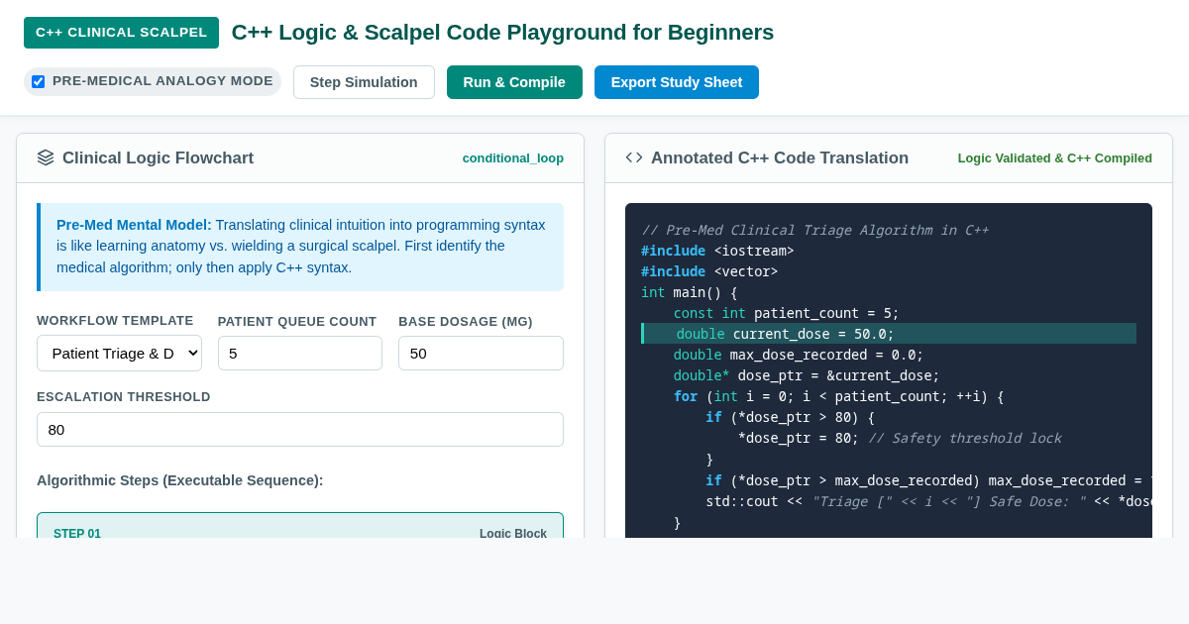This screenshot has width=1189, height=624.
Task: Click the 'if (*dose_ptr > 80) {' line
Action: coord(791,416)
